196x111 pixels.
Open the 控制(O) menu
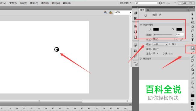point(34,3)
